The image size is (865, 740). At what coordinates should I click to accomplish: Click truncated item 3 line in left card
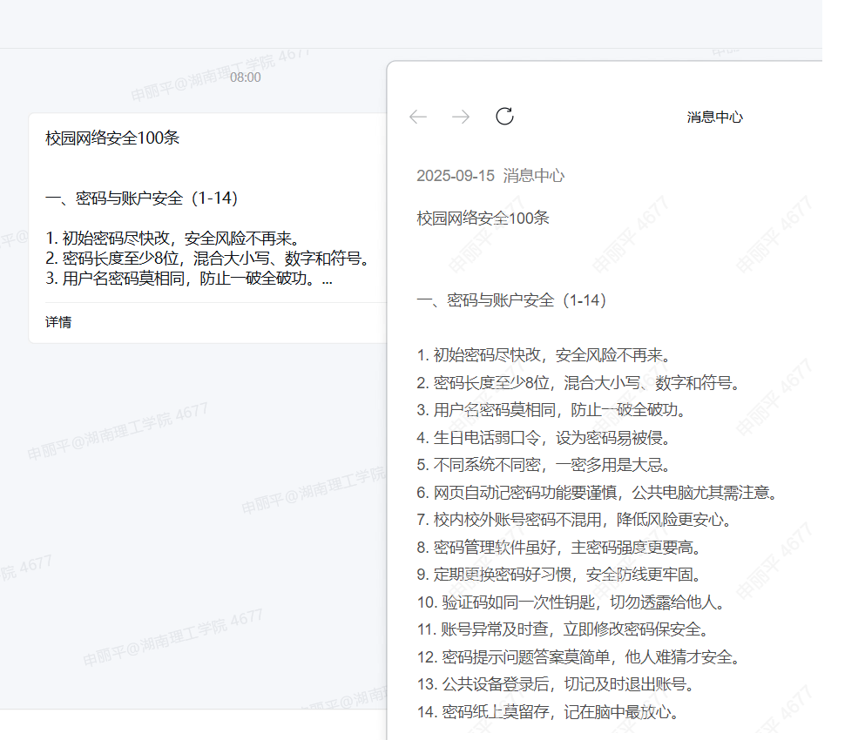click(188, 279)
